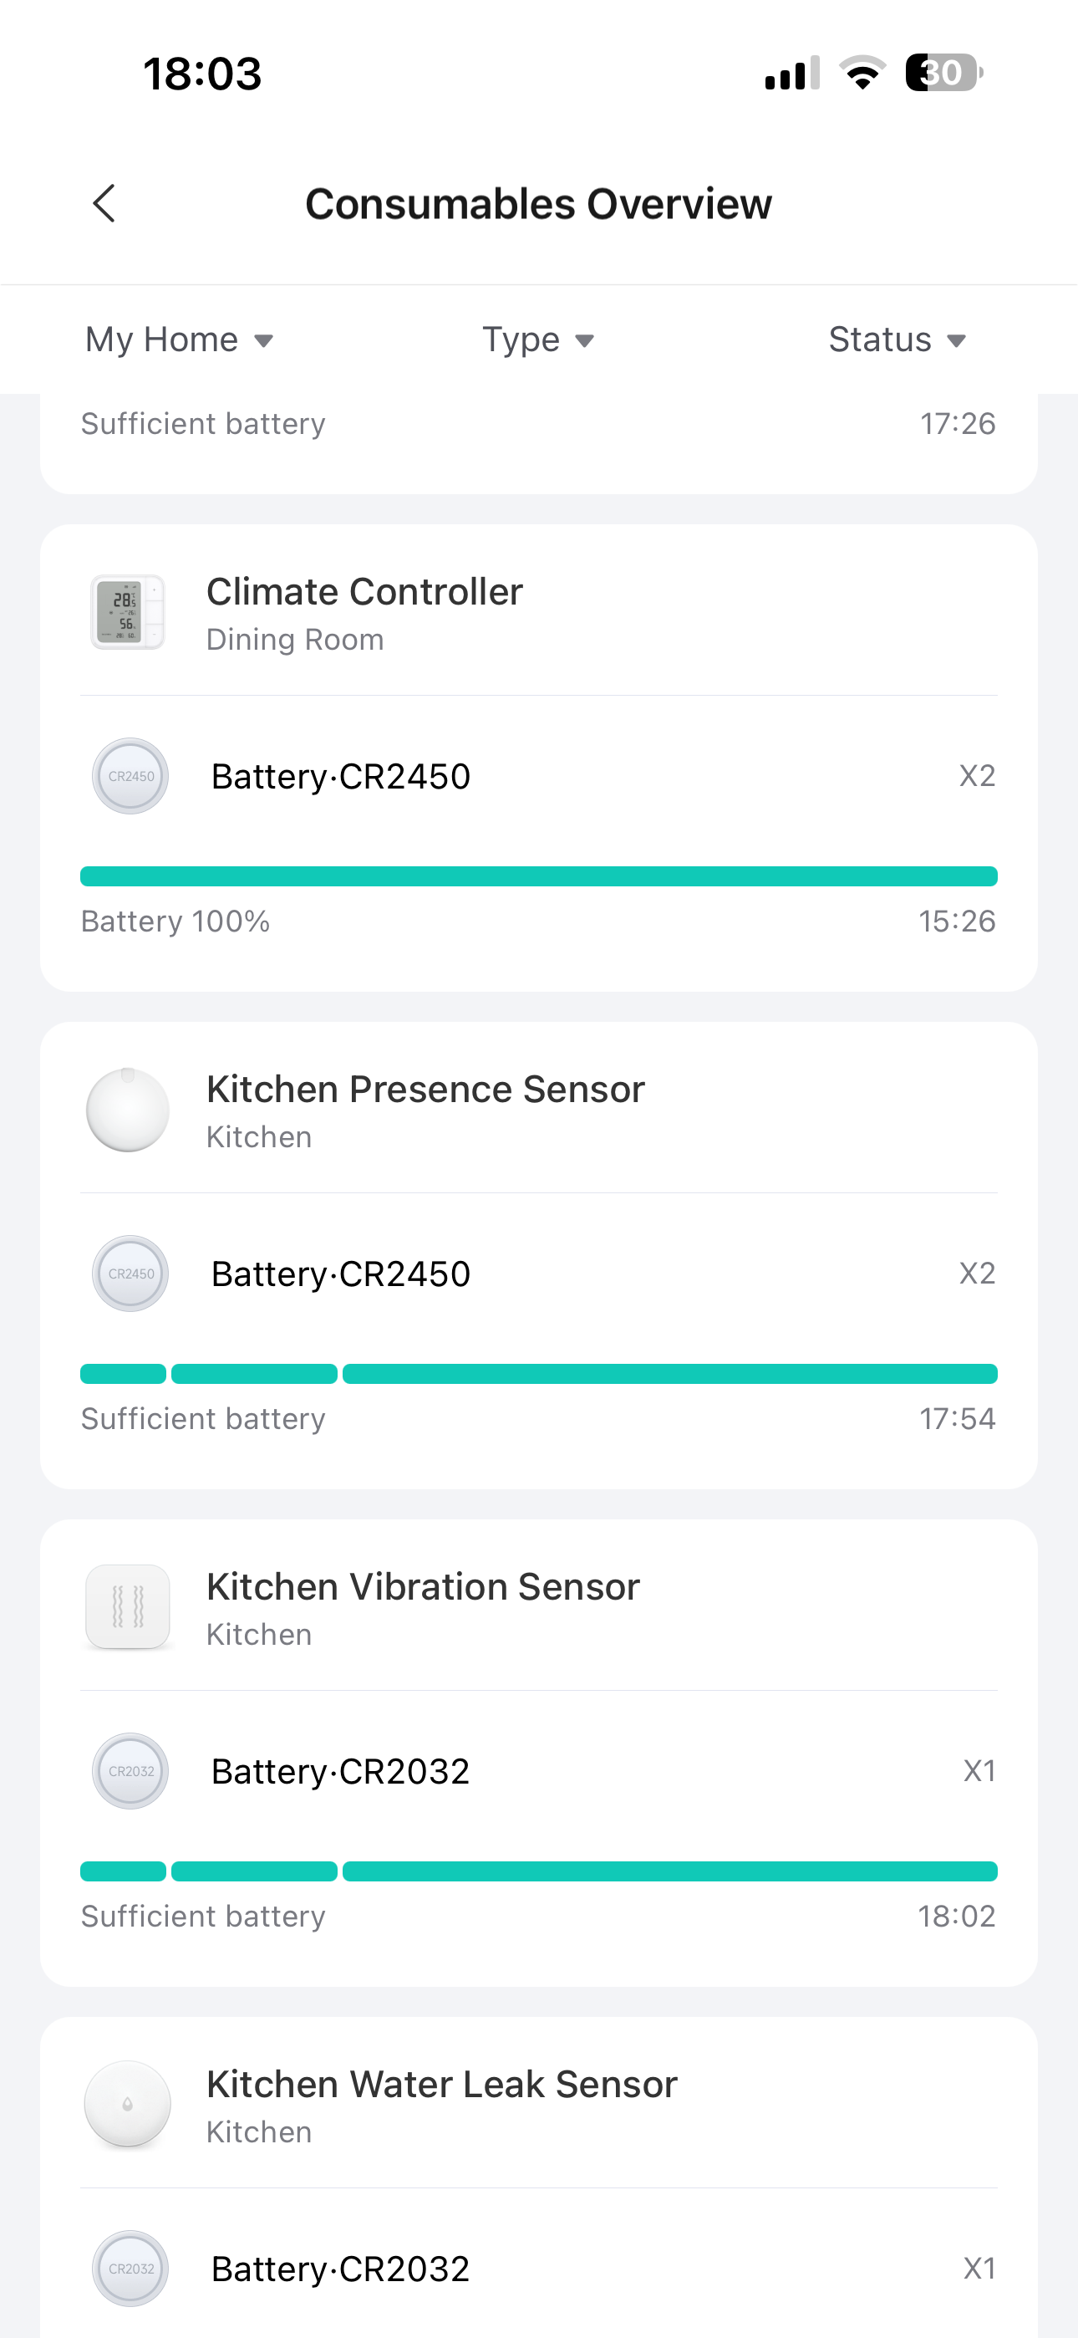Tap the back arrow icon
The image size is (1078, 2338).
pos(104,203)
